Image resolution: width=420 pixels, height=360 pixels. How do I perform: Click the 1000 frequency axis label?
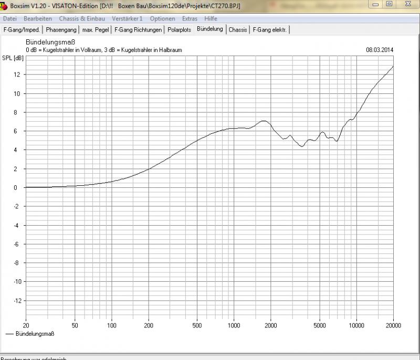click(234, 325)
